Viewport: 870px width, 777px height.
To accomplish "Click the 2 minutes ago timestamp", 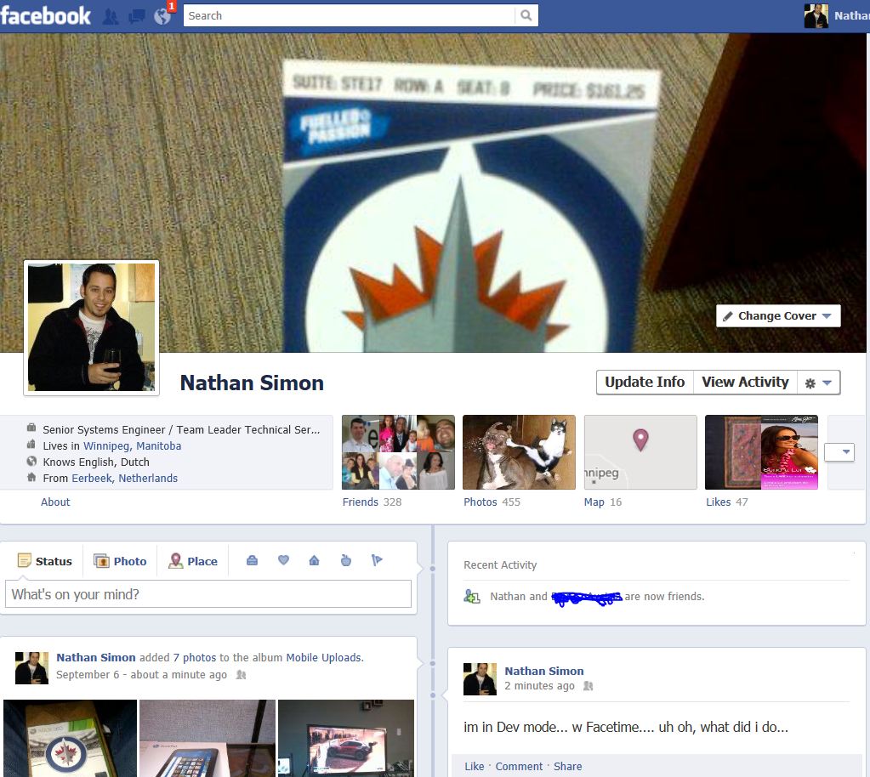I will pyautogui.click(x=539, y=685).
